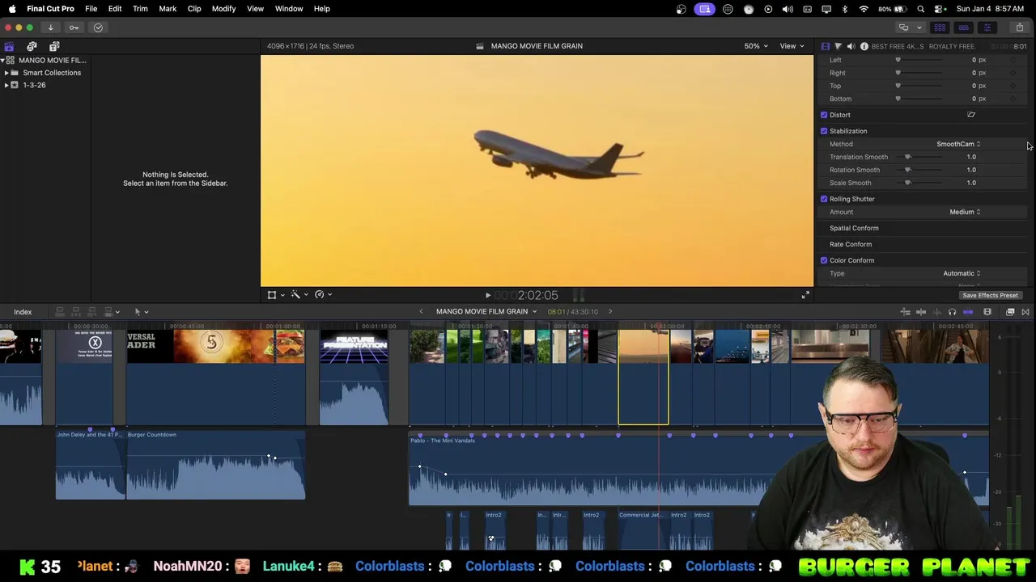Open the Keyword Editor key icon
Image resolution: width=1036 pixels, height=582 pixels.
coord(74,27)
